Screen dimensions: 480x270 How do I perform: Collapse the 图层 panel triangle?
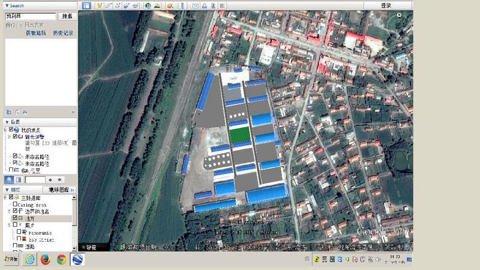pyautogui.click(x=7, y=190)
